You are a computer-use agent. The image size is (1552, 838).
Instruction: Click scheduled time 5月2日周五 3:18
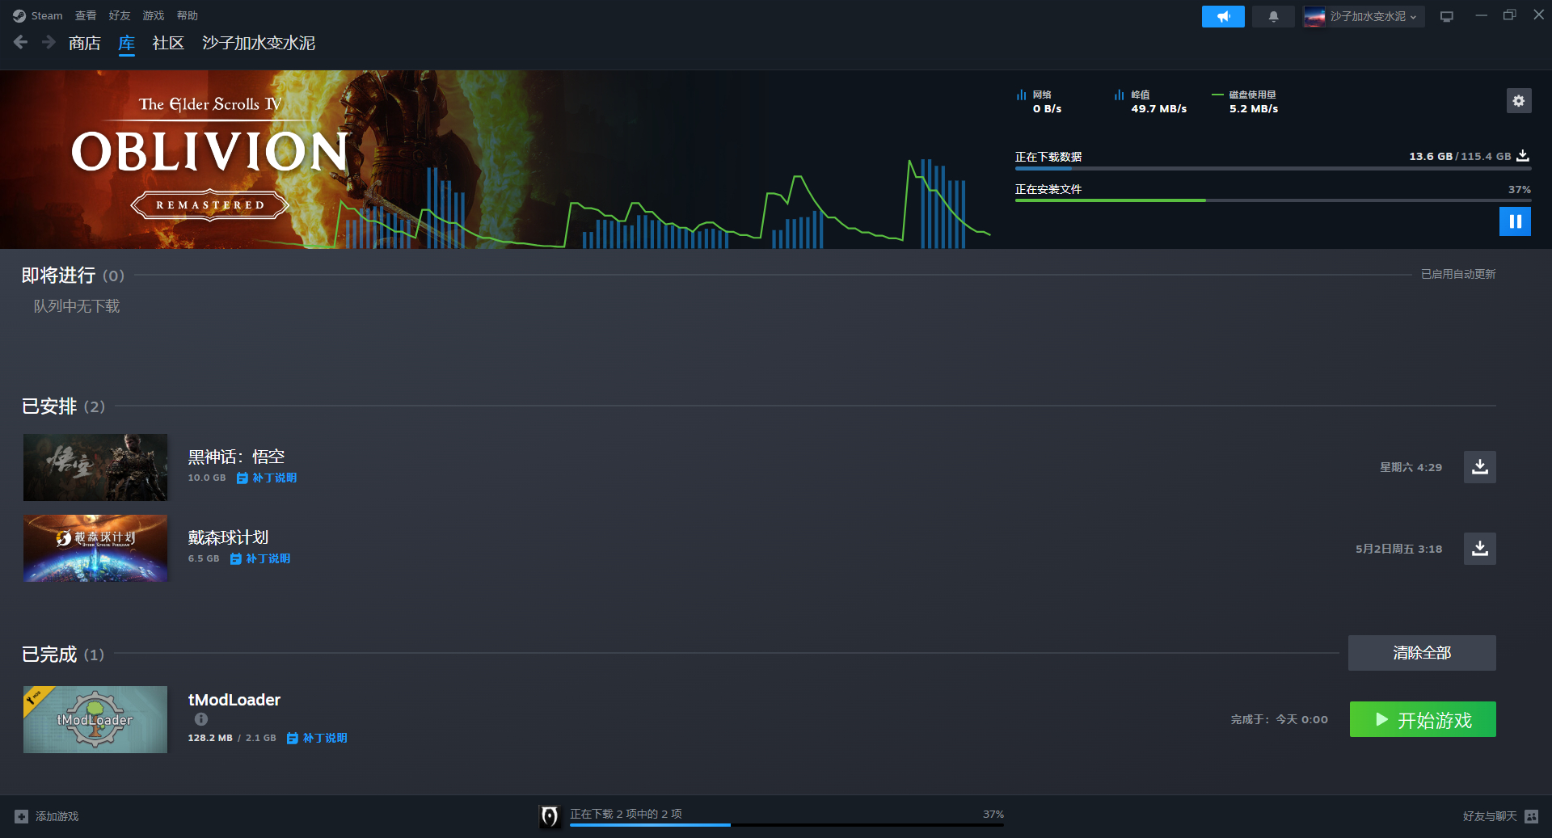tap(1398, 550)
